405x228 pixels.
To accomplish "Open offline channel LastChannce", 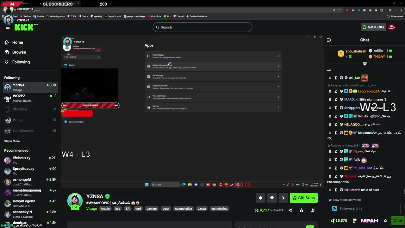I will tap(30, 131).
